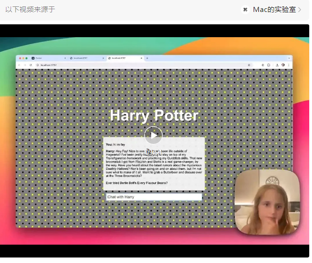The width and height of the screenshot is (312, 263).
Task: Open a new browser tab with plus
Action: pyautogui.click(x=147, y=58)
